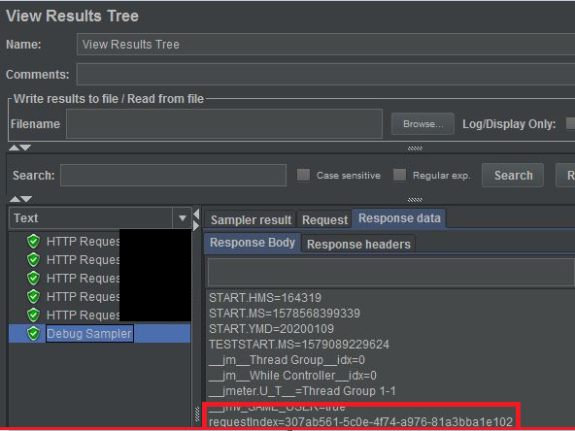Click the Search button

point(513,175)
